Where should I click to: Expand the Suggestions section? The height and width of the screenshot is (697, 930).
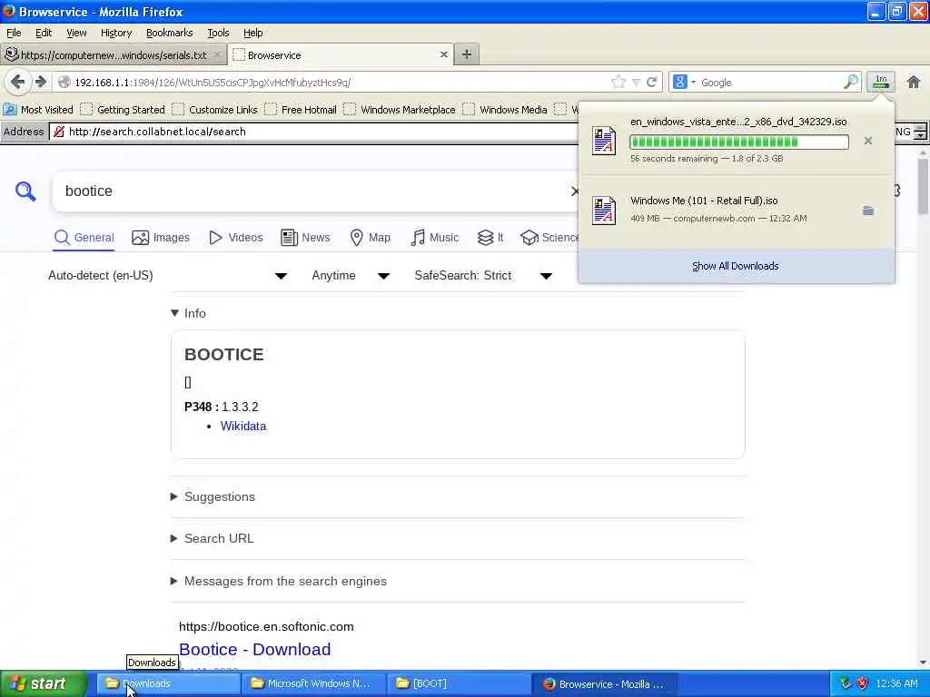point(213,496)
